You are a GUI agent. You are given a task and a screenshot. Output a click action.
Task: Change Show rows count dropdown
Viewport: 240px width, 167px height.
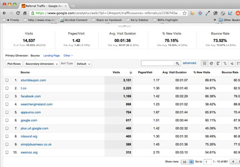(187, 162)
